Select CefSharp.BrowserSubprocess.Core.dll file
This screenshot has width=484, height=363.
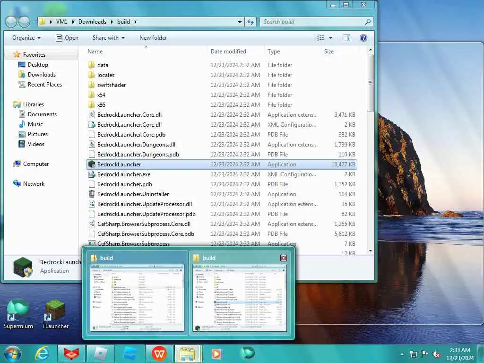pos(222,224)
